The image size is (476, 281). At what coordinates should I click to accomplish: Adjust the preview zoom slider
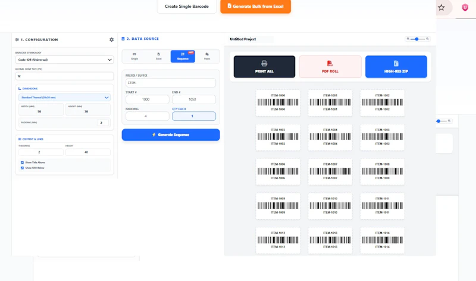pyautogui.click(x=418, y=39)
